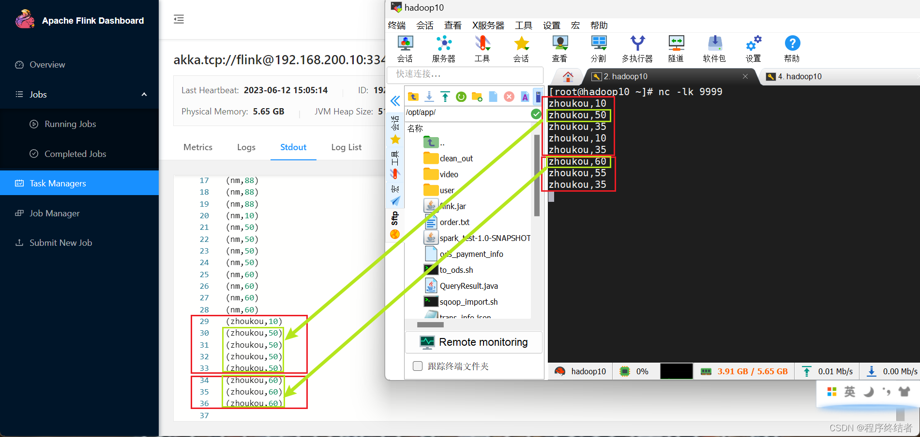Confirm path with green checkmark
Image resolution: width=920 pixels, height=437 pixels.
(536, 114)
